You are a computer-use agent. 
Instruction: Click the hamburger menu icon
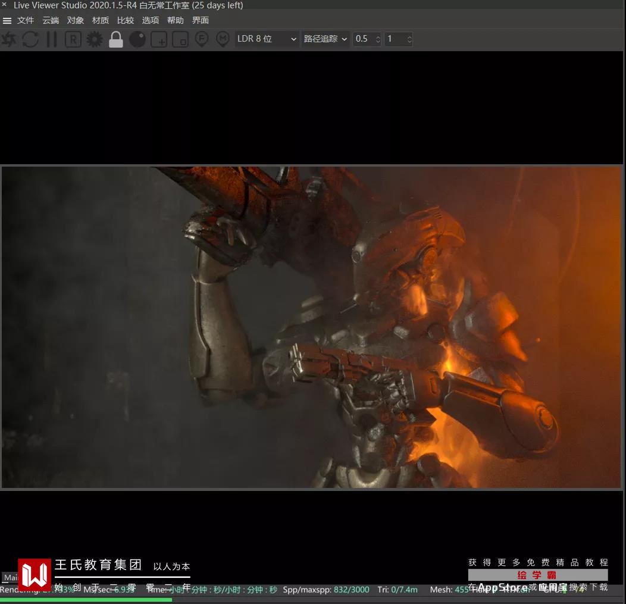pyautogui.click(x=7, y=20)
